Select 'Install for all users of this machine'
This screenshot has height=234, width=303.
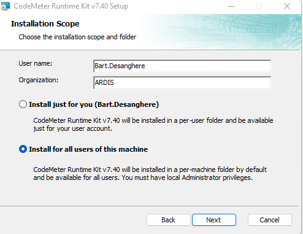coord(23,149)
